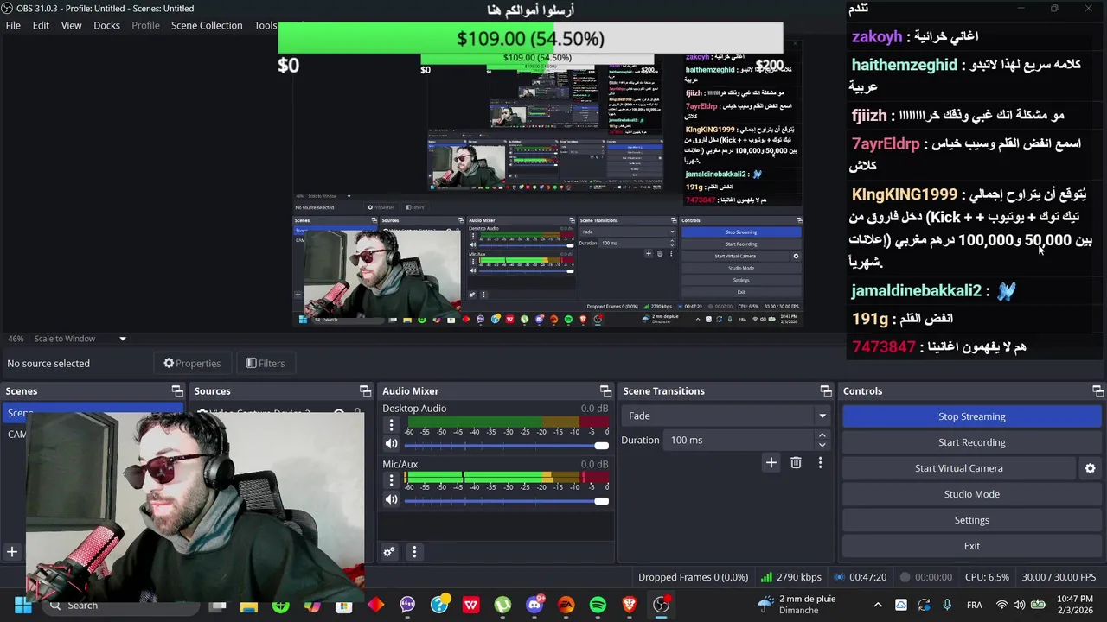Open the Windows Start menu
1107x622 pixels.
pos(23,606)
